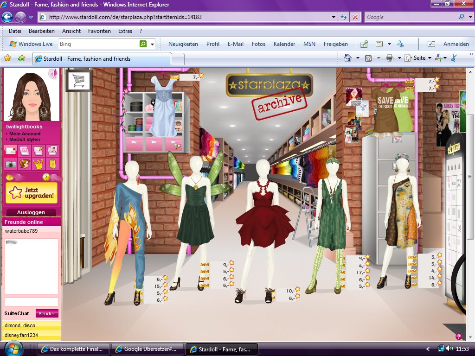Open Kalender in Windows Live toolbar
475x356 pixels.
[x=284, y=44]
